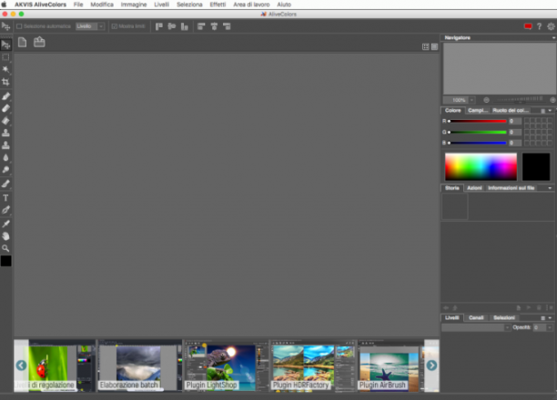The width and height of the screenshot is (557, 400).
Task: Click the red notification message icon
Action: 528,26
